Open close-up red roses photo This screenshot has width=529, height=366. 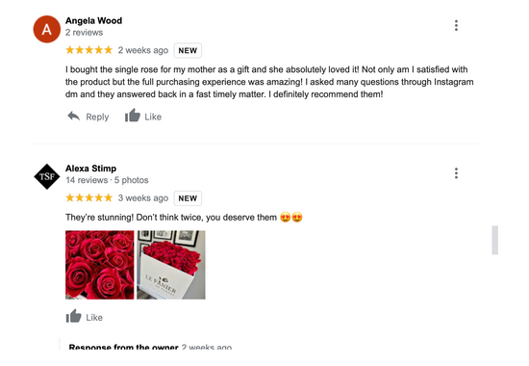(x=99, y=265)
